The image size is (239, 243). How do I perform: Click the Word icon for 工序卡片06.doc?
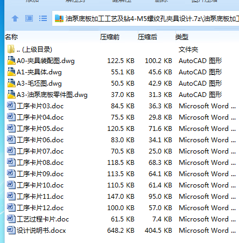(11, 140)
